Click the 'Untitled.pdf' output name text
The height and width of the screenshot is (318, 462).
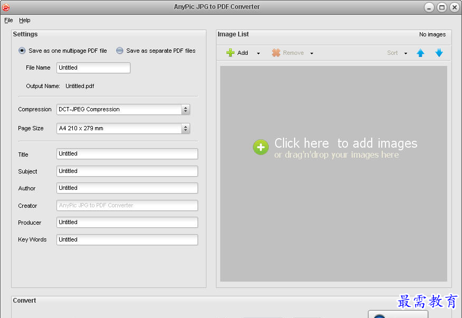(80, 86)
